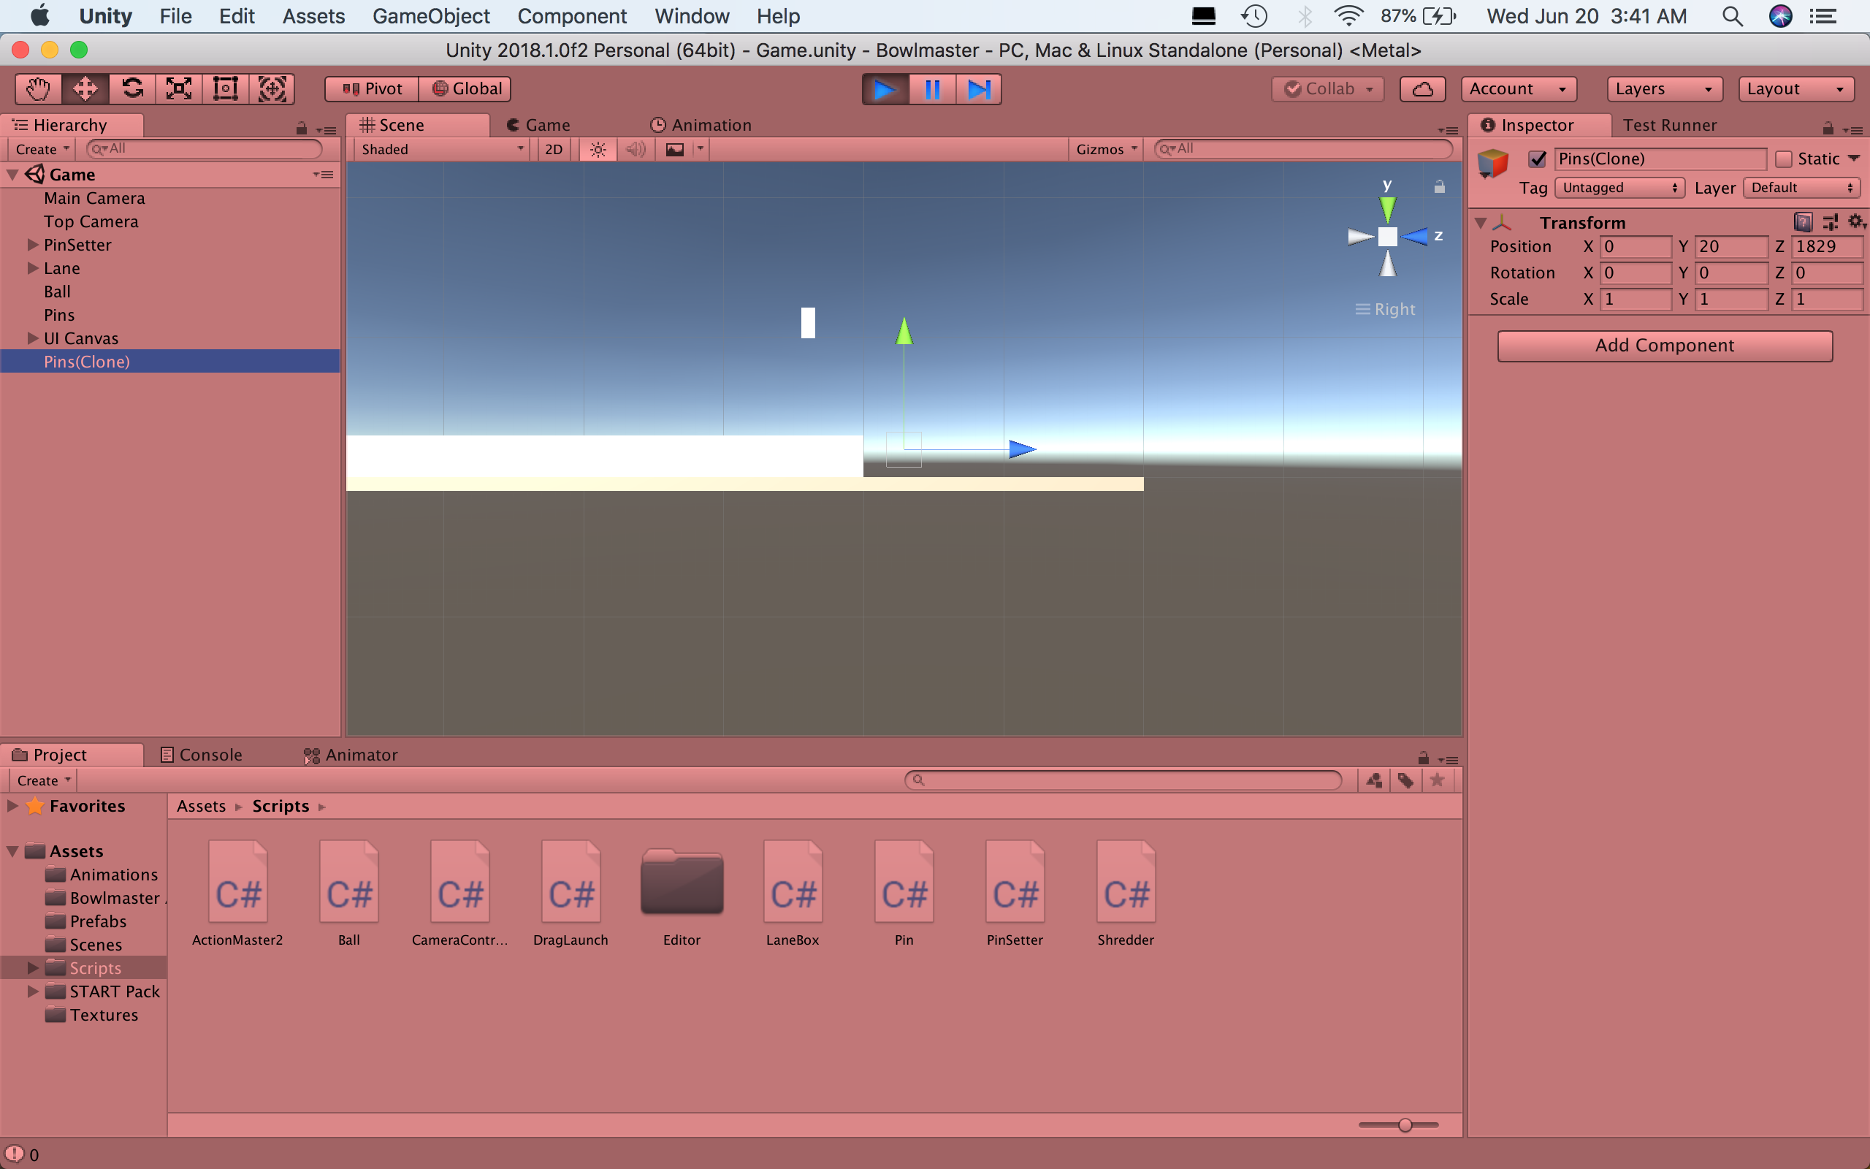Select the Hand tool

[x=37, y=88]
